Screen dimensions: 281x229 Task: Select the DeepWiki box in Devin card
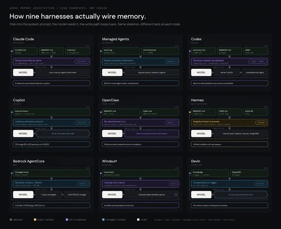coord(249,173)
